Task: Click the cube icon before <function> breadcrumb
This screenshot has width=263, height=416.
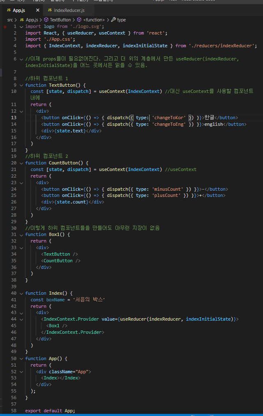Action: click(x=79, y=20)
